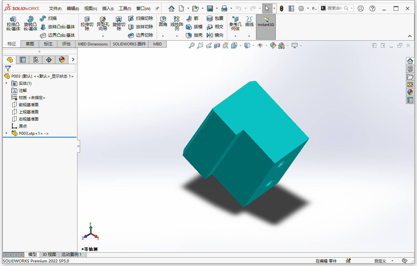This screenshot has width=417, height=266.
Task: Choose the 扫描 sweep boss tool
Action: 48,19
